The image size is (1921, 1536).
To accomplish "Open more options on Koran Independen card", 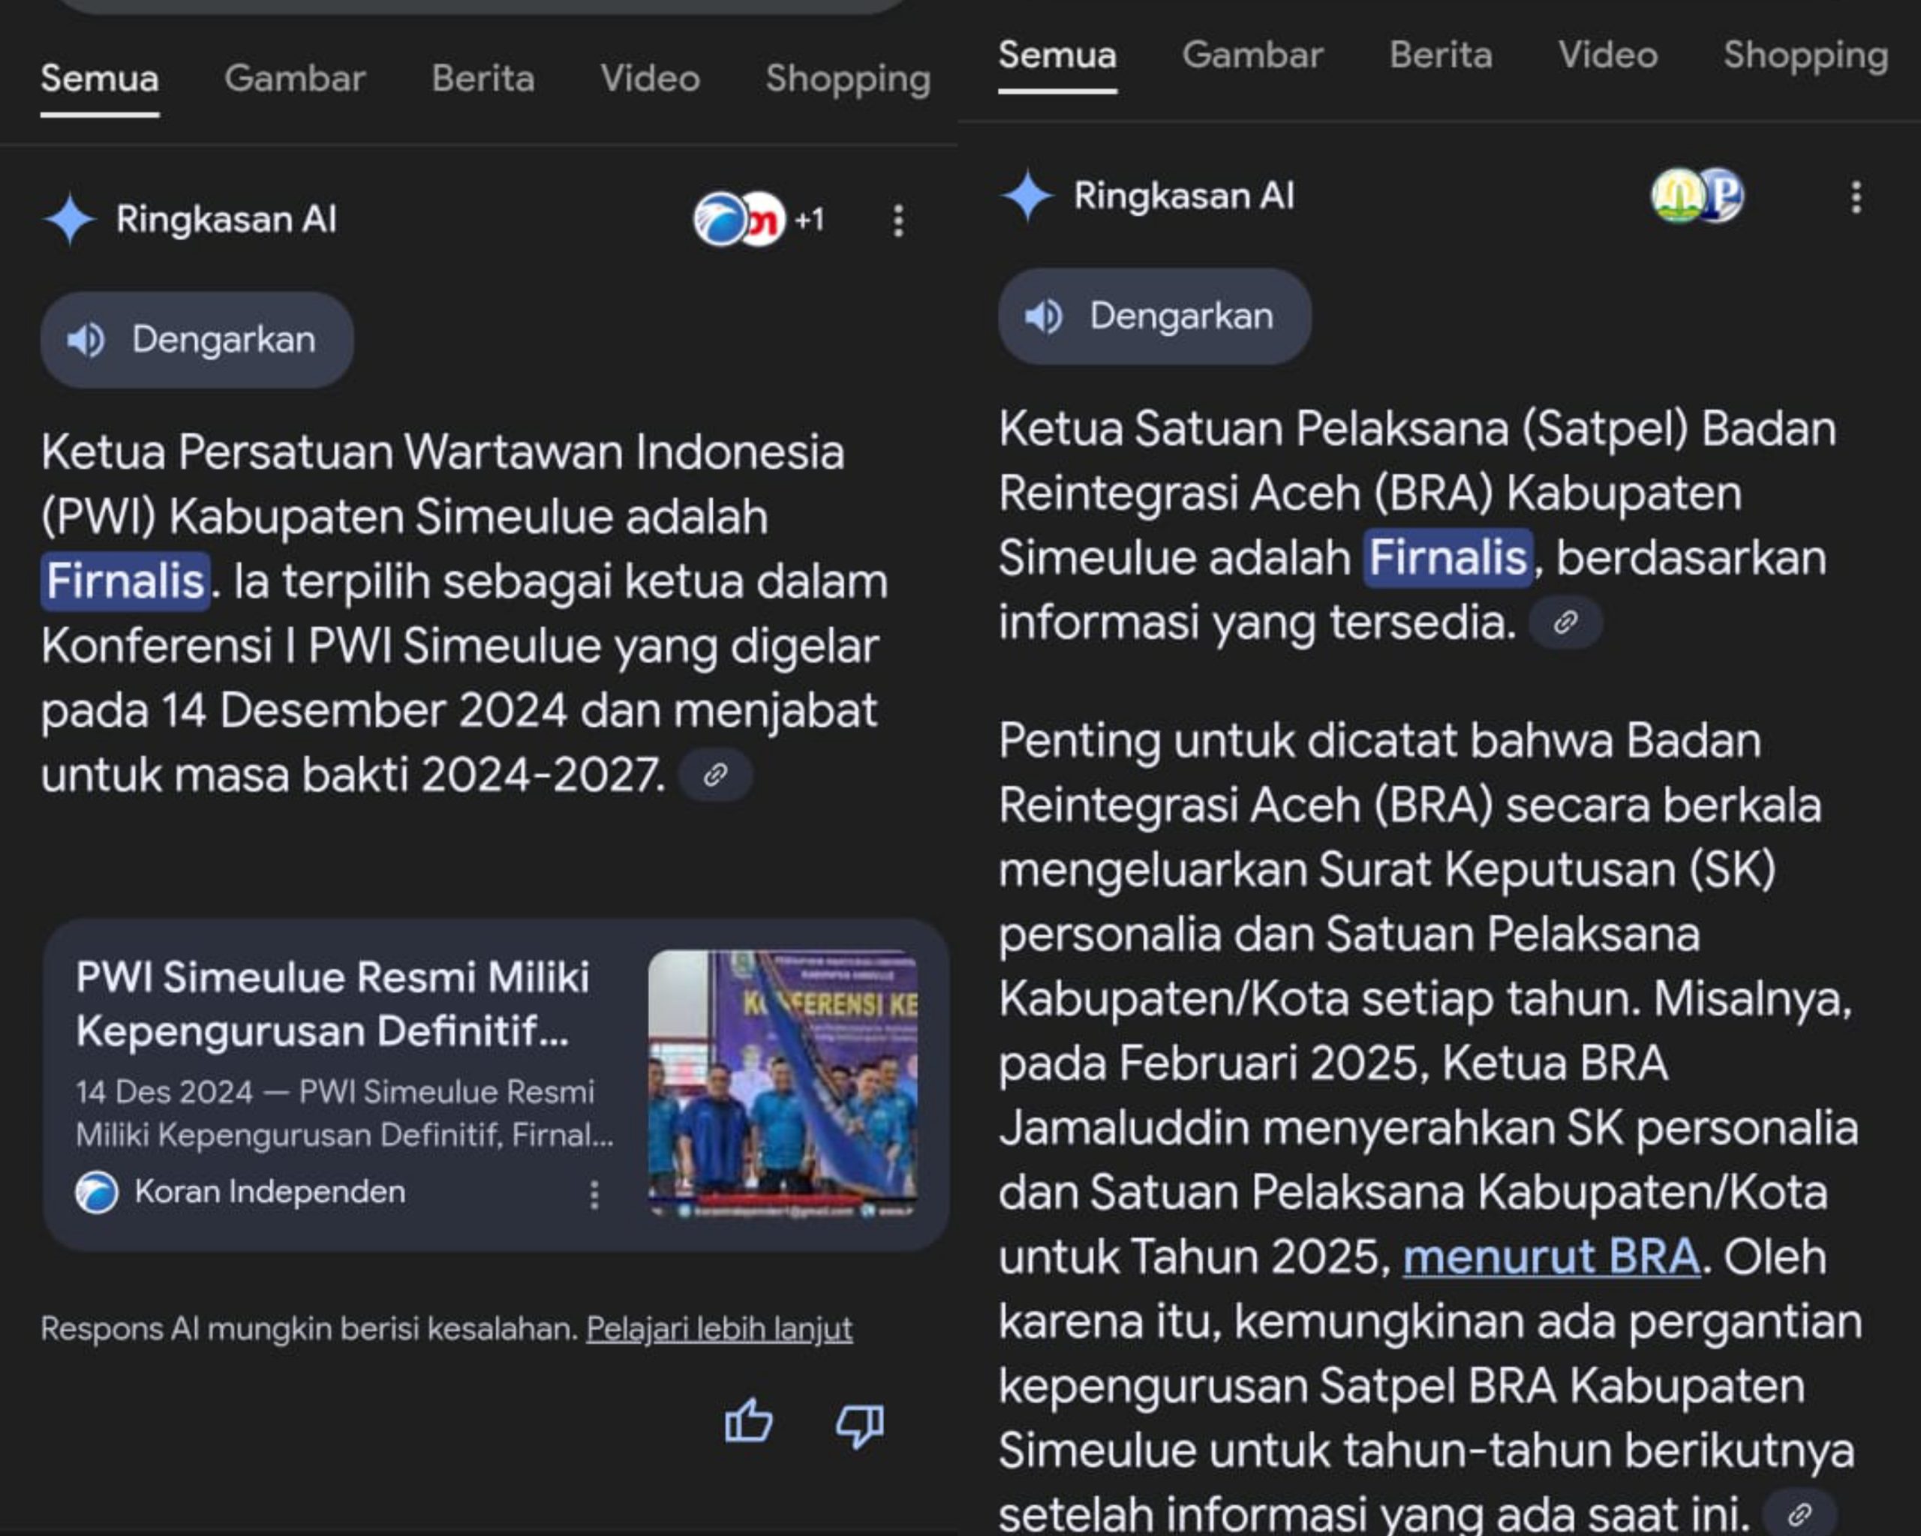I will tap(594, 1193).
